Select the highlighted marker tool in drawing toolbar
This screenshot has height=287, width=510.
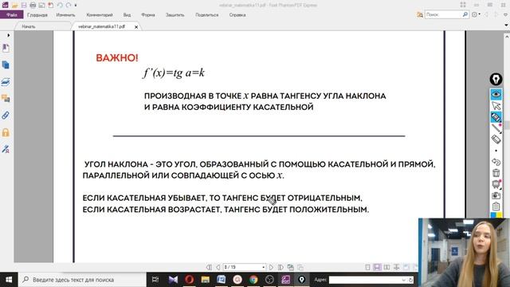point(496,117)
